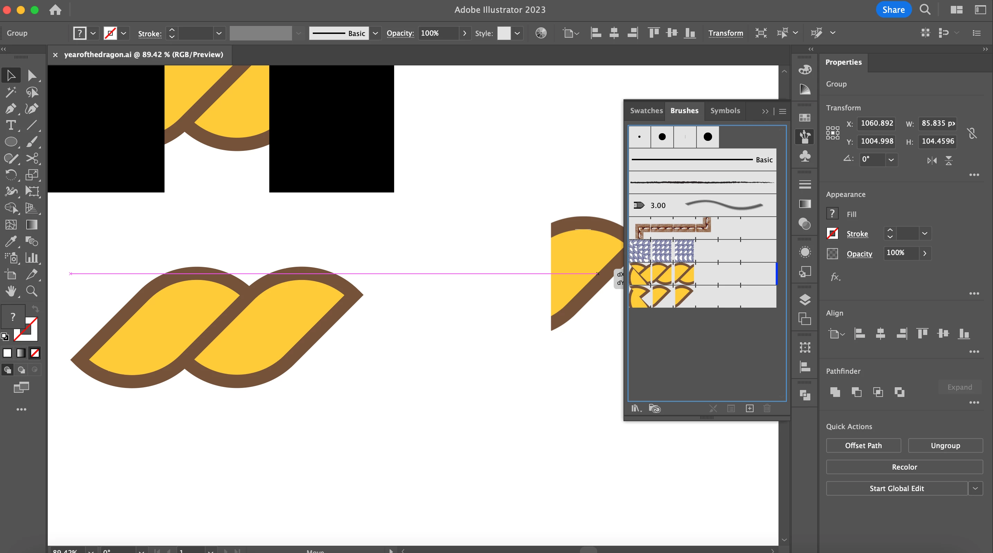Select the yellow leaf pattern brush
The image size is (993, 553).
click(x=662, y=274)
